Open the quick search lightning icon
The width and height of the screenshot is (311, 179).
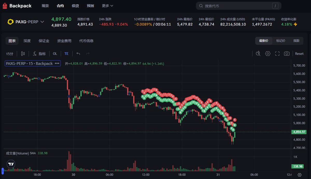[x=258, y=53]
